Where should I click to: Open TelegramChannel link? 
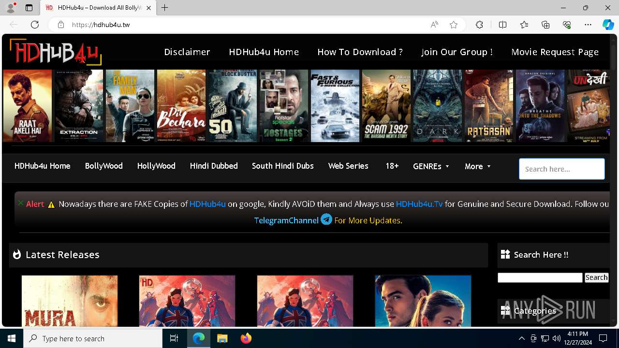(286, 220)
